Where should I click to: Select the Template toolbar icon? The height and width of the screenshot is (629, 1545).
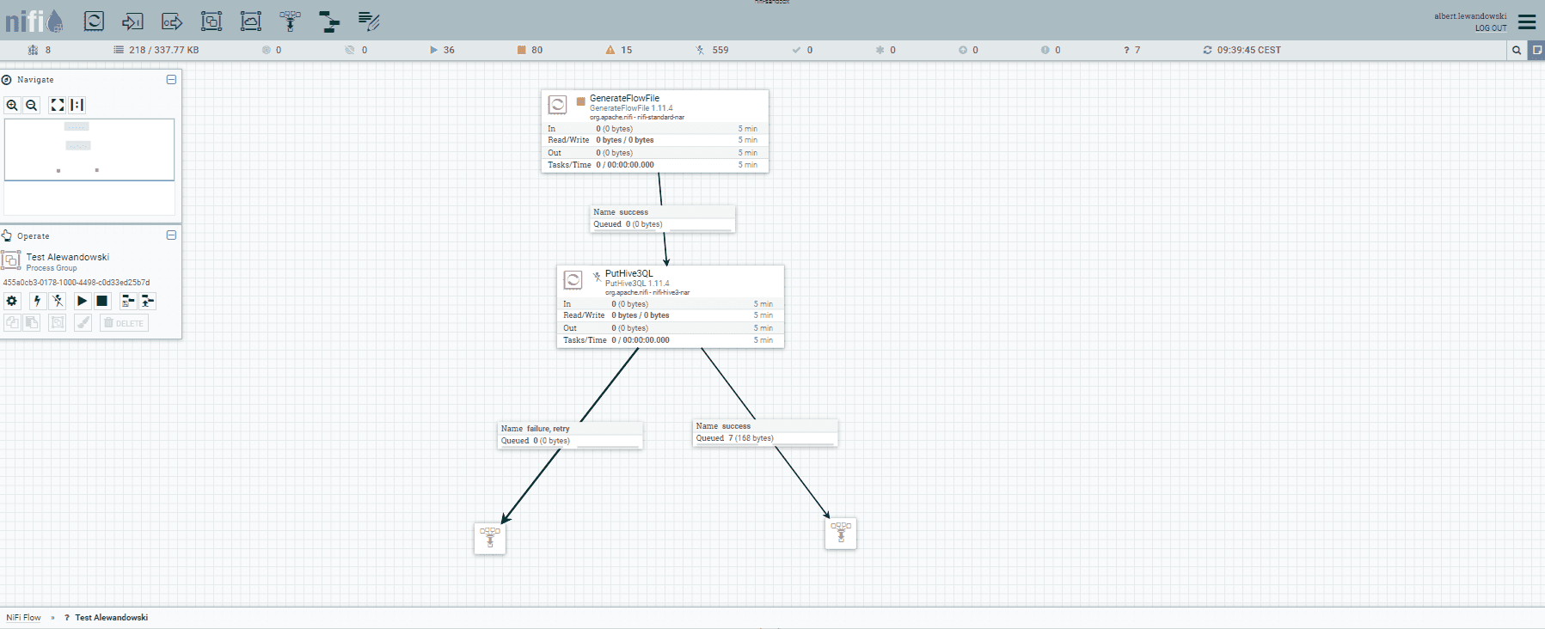(x=329, y=21)
